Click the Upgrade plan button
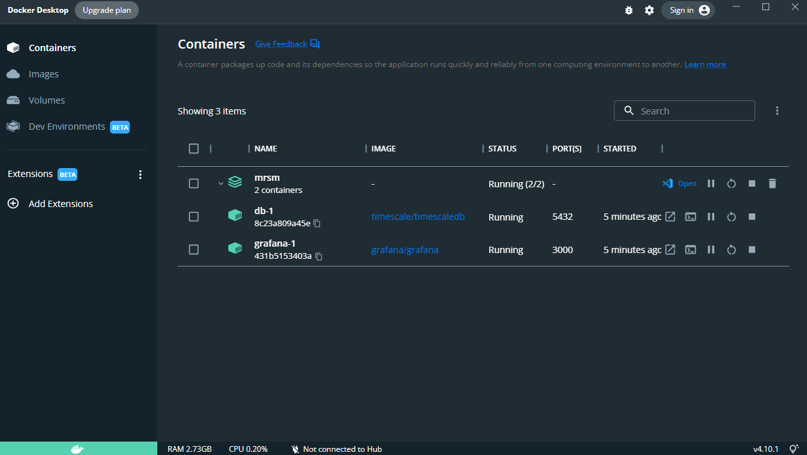The width and height of the screenshot is (807, 455). click(x=107, y=10)
